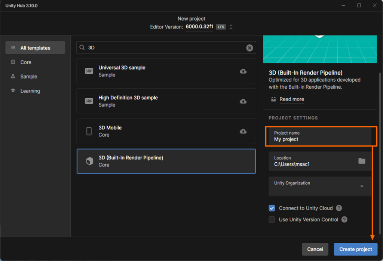Image resolution: width=383 pixels, height=261 pixels.
Task: Open the Read more link
Action: click(291, 99)
